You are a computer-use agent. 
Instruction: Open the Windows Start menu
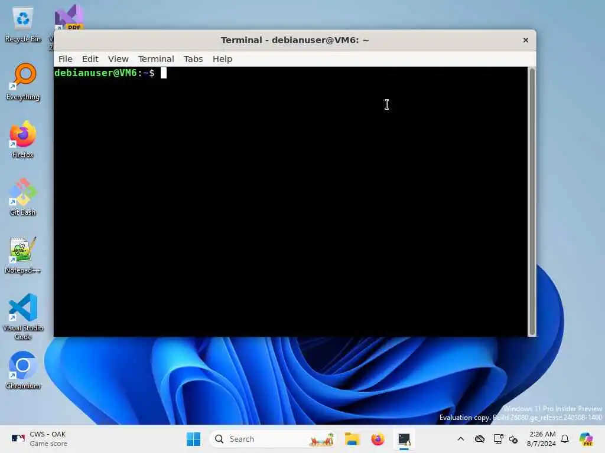tap(193, 439)
